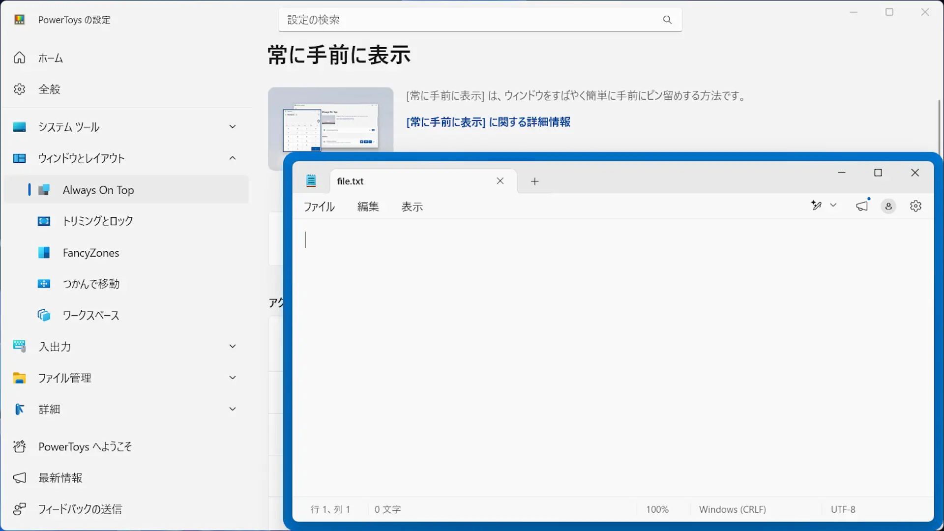Image resolution: width=944 pixels, height=531 pixels.
Task: Open the AI tool dropdown arrow in Notepad
Action: [833, 206]
